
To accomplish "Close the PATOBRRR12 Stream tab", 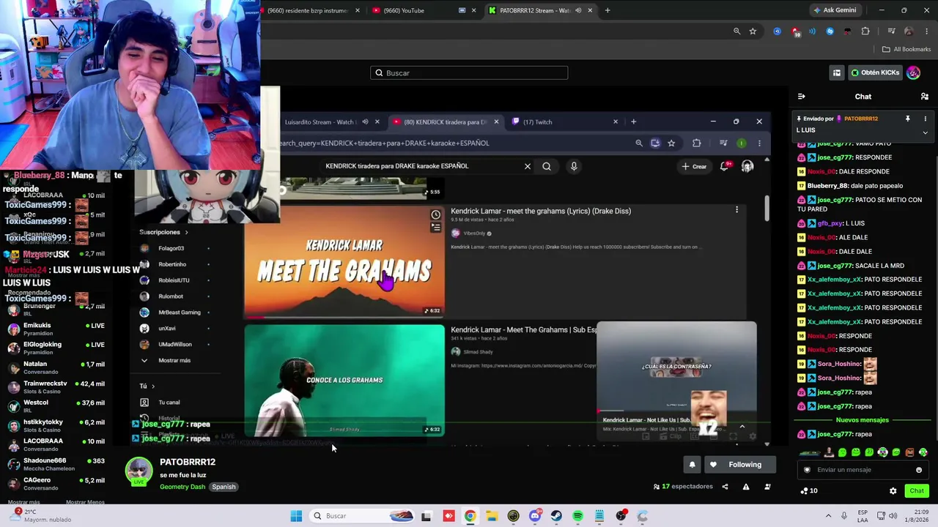I will coord(590,10).
